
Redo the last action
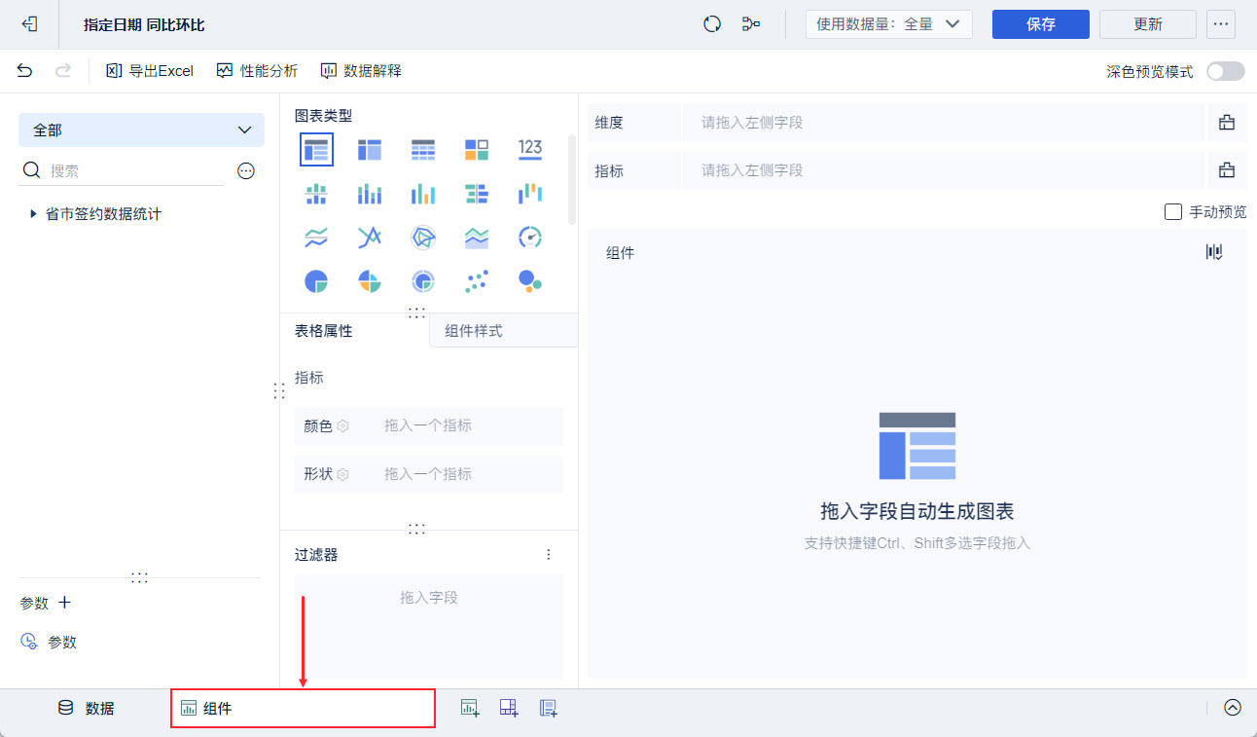tap(63, 70)
